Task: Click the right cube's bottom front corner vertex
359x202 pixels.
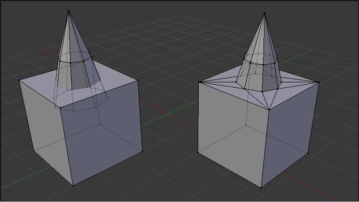Action: (x=261, y=187)
